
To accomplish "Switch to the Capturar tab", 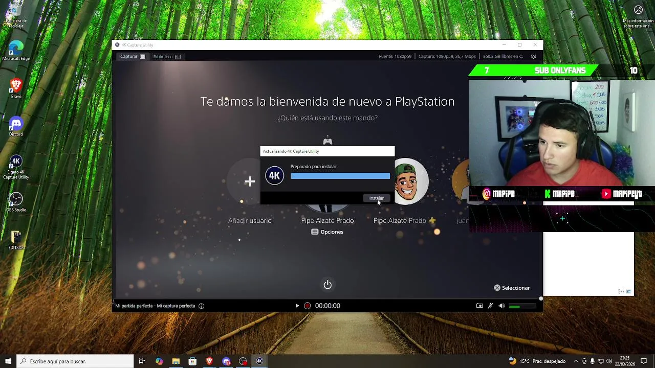I will click(x=133, y=56).
